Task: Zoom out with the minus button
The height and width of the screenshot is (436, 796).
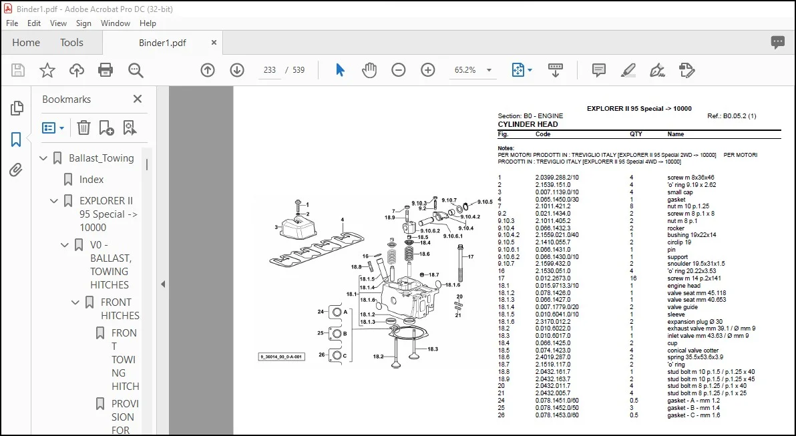Action: (399, 70)
